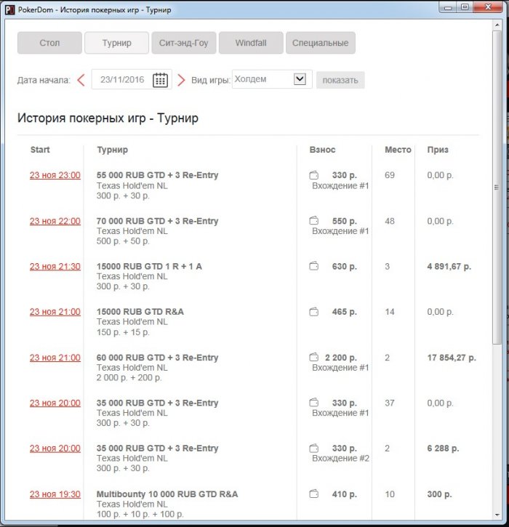Click the 500 р. + 50 р. fee line

(x=123, y=241)
